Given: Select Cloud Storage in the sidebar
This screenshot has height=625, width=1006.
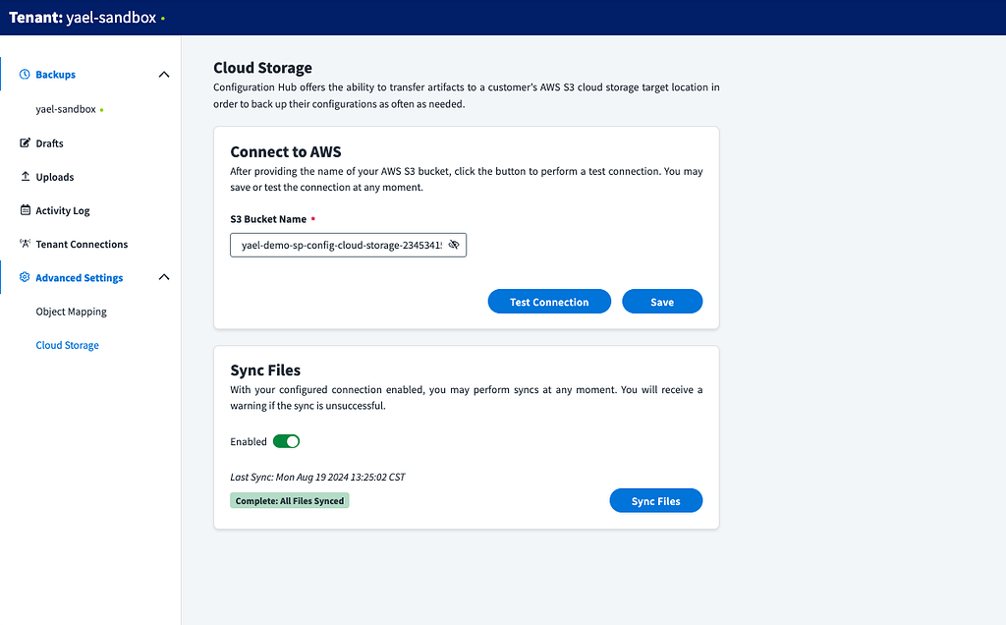Looking at the screenshot, I should click(x=67, y=345).
